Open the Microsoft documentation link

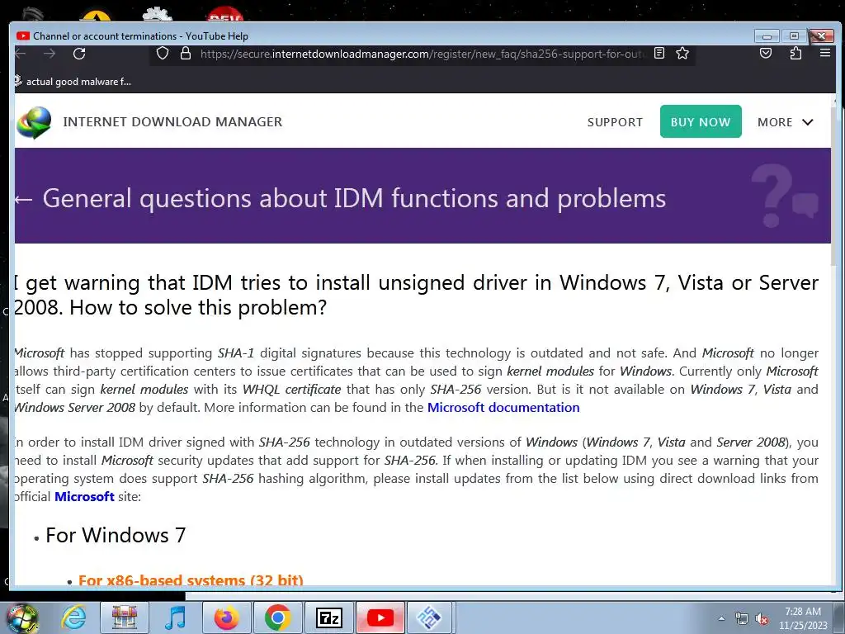[503, 408]
